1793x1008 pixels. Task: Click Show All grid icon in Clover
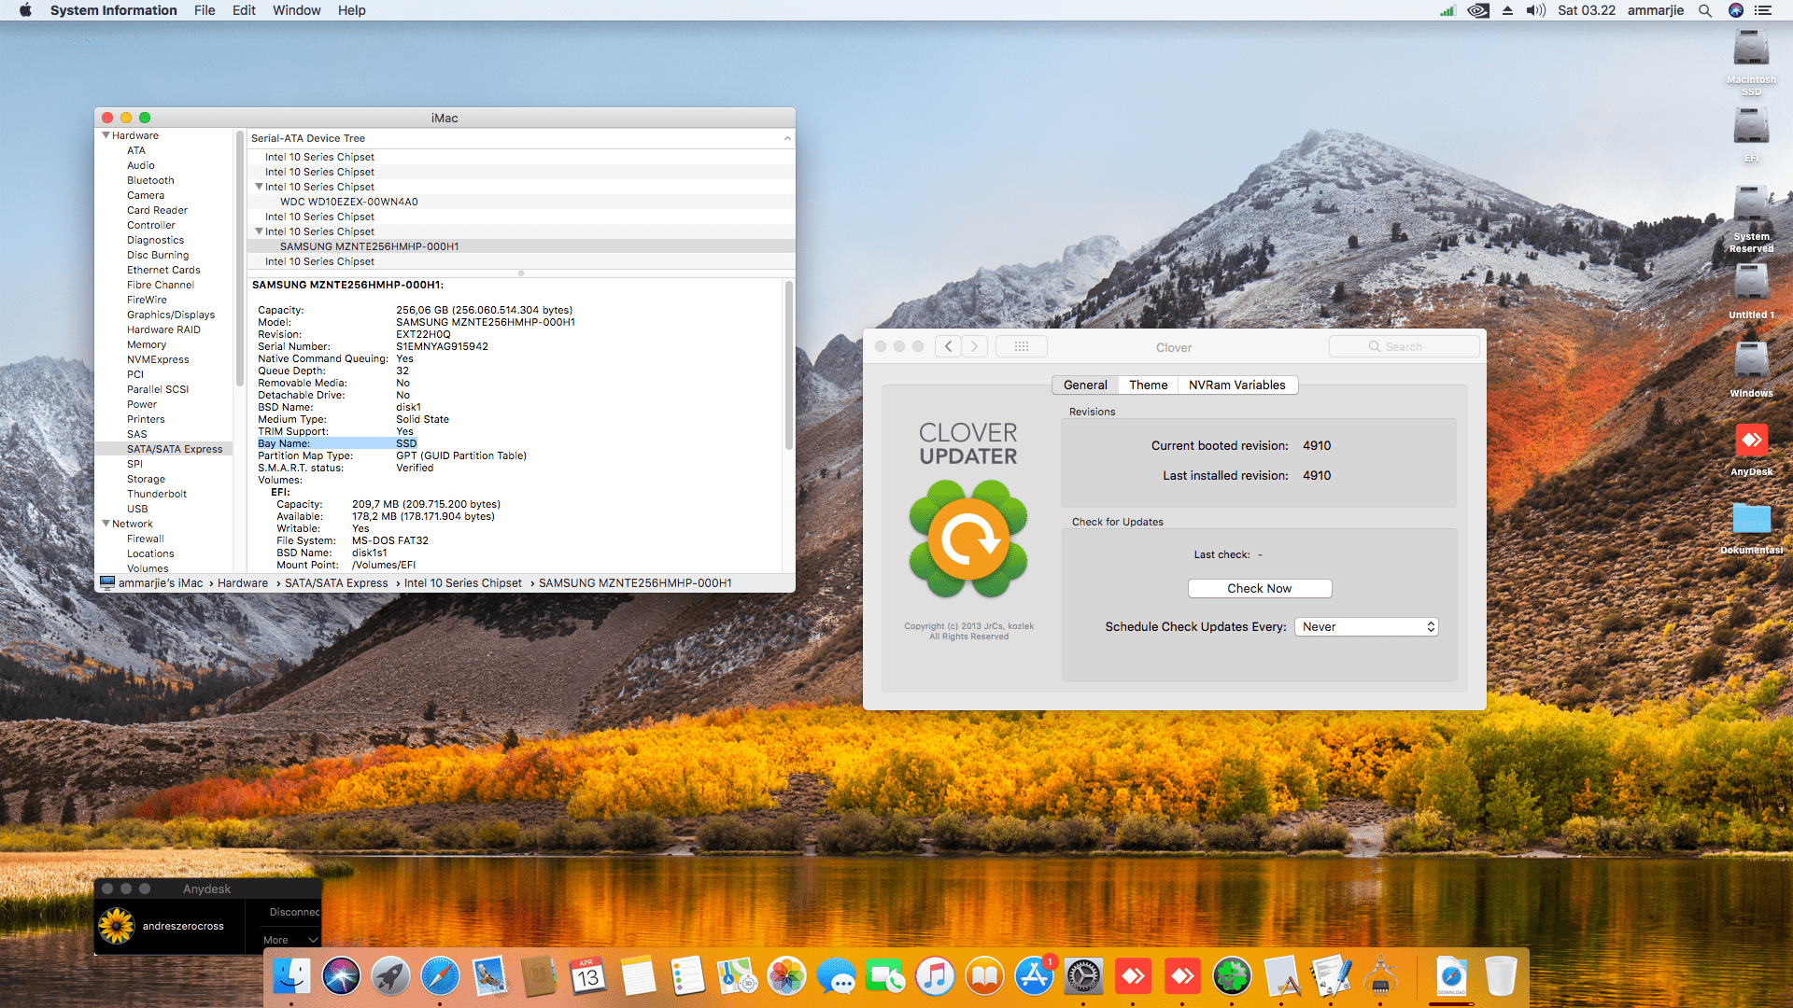point(1022,346)
